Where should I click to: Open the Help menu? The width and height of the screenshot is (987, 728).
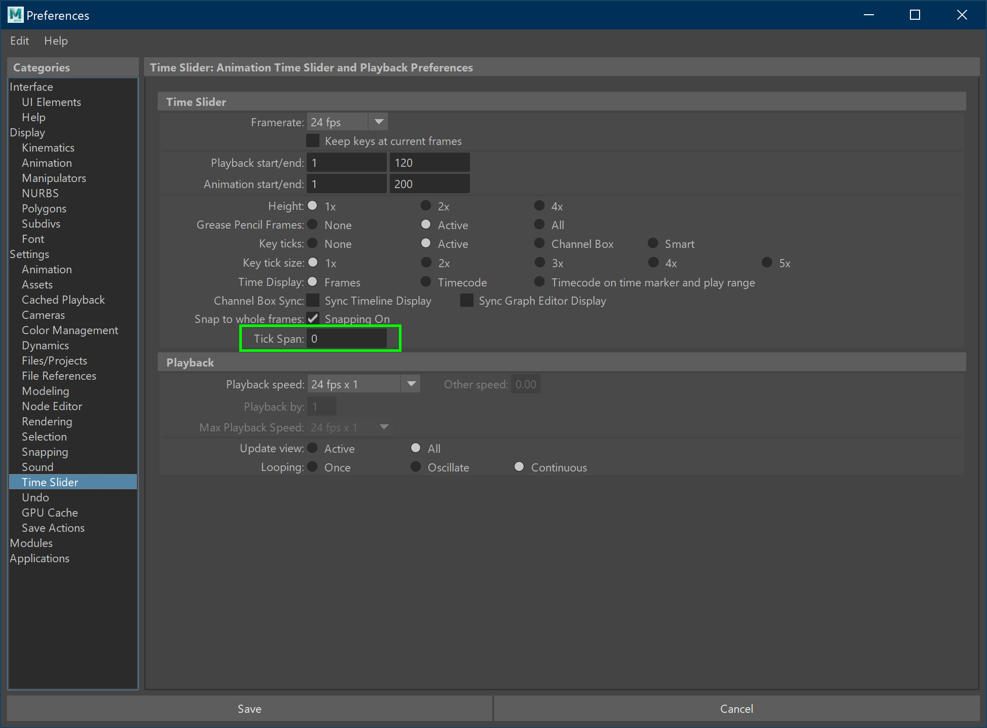click(x=56, y=41)
